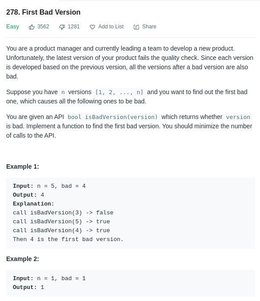The height and width of the screenshot is (301, 260).
Task: Click the 1281 dislike count
Action: 74,27
